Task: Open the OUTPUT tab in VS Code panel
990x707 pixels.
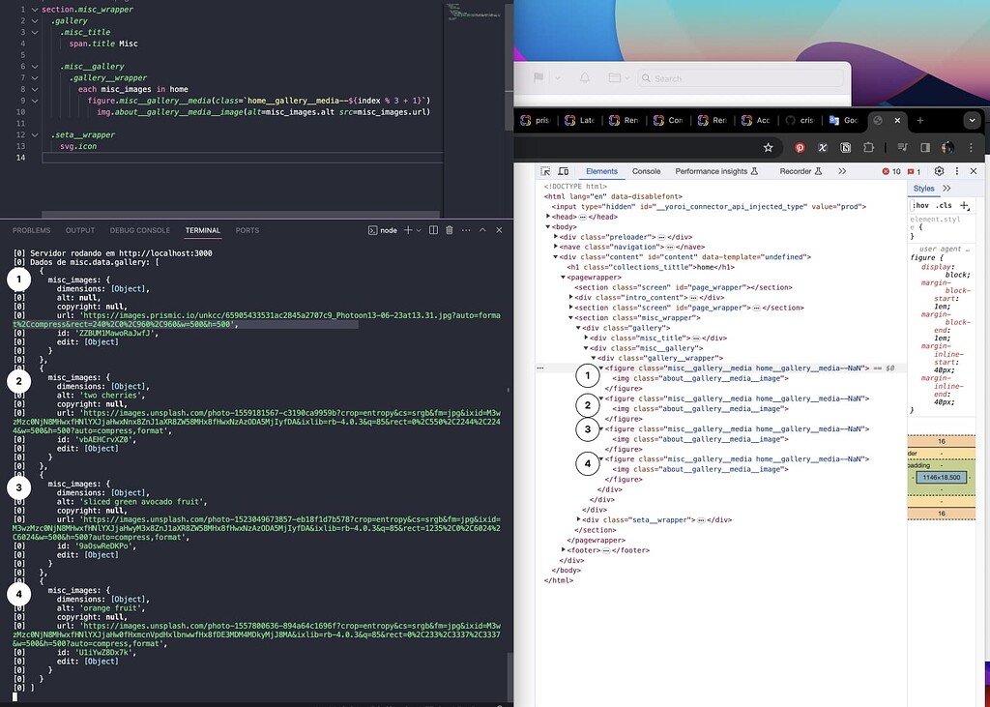Action: 80,230
